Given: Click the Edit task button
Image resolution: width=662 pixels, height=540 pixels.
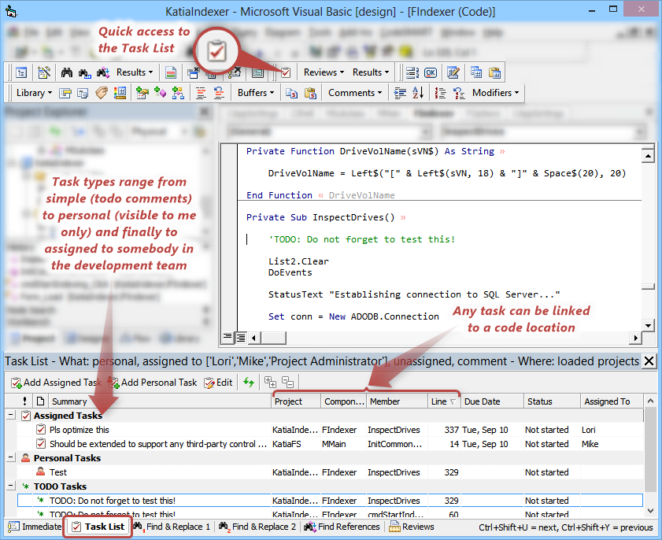Looking at the screenshot, I should click(218, 383).
